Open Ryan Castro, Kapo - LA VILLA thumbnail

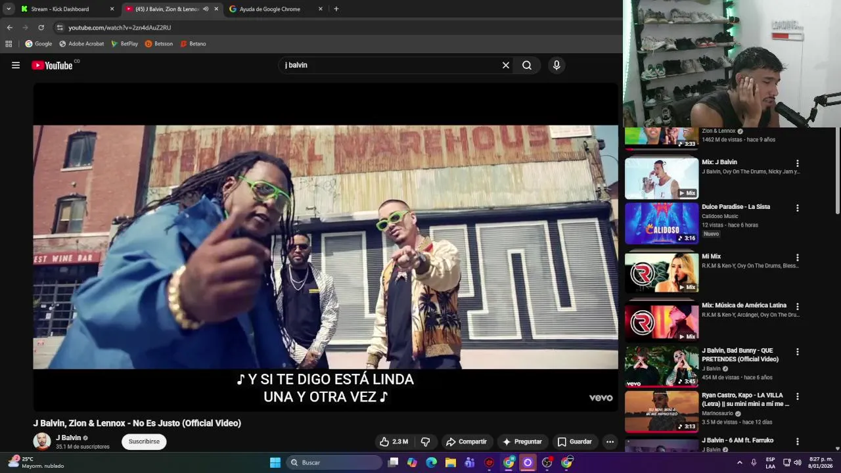click(662, 411)
